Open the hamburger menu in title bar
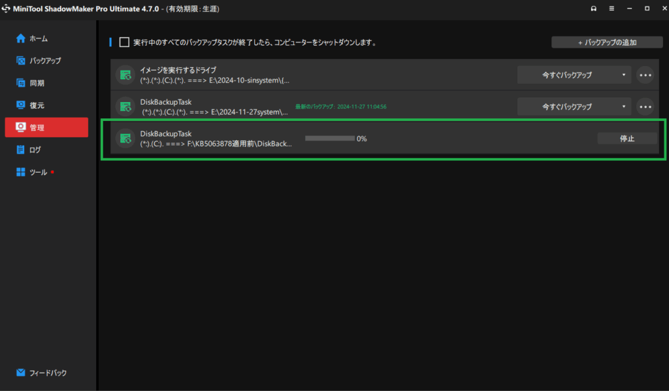 [x=612, y=8]
